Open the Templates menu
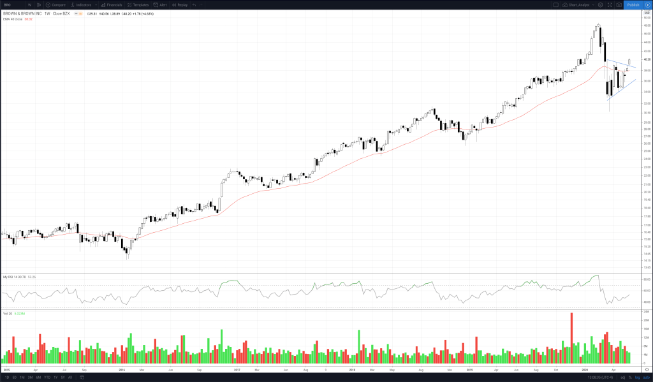Screen dimensions: 653x382 138,4
